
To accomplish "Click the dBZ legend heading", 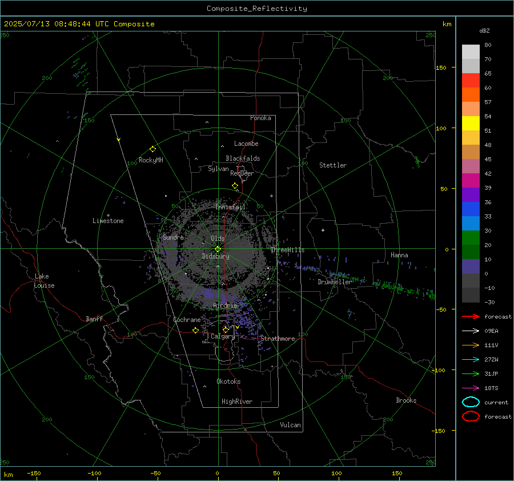I will coord(484,31).
